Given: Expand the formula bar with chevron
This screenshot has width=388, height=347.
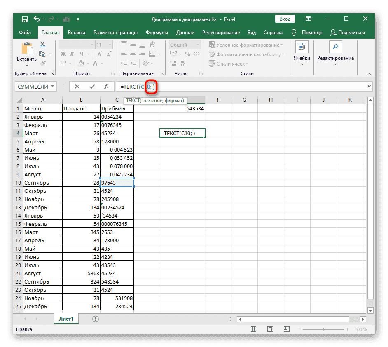Looking at the screenshot, I should (x=369, y=87).
